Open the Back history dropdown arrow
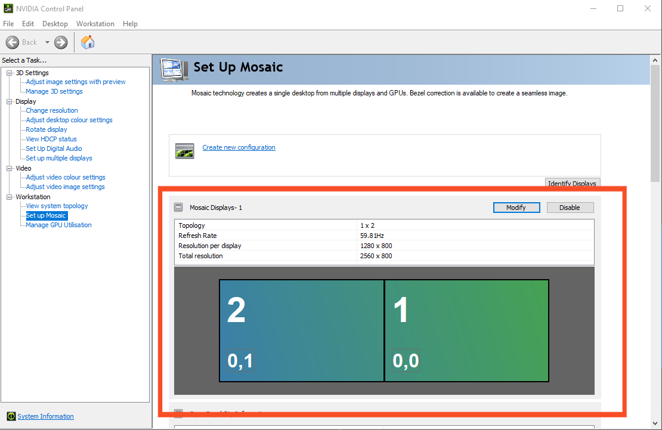The width and height of the screenshot is (662, 430). 47,42
